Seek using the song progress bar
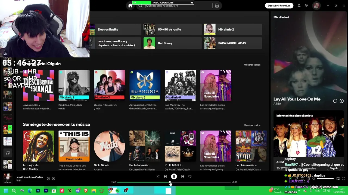This screenshot has width=348, height=195. 174,182
